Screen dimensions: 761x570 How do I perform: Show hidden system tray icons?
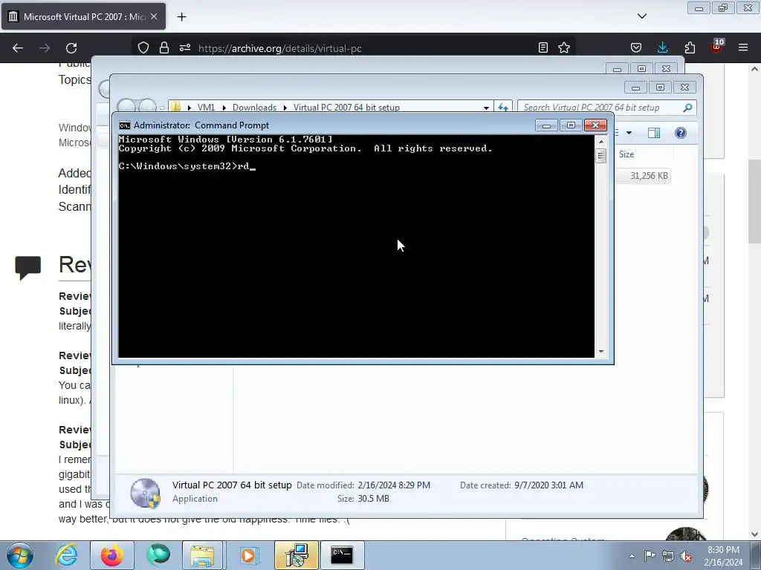coord(632,556)
